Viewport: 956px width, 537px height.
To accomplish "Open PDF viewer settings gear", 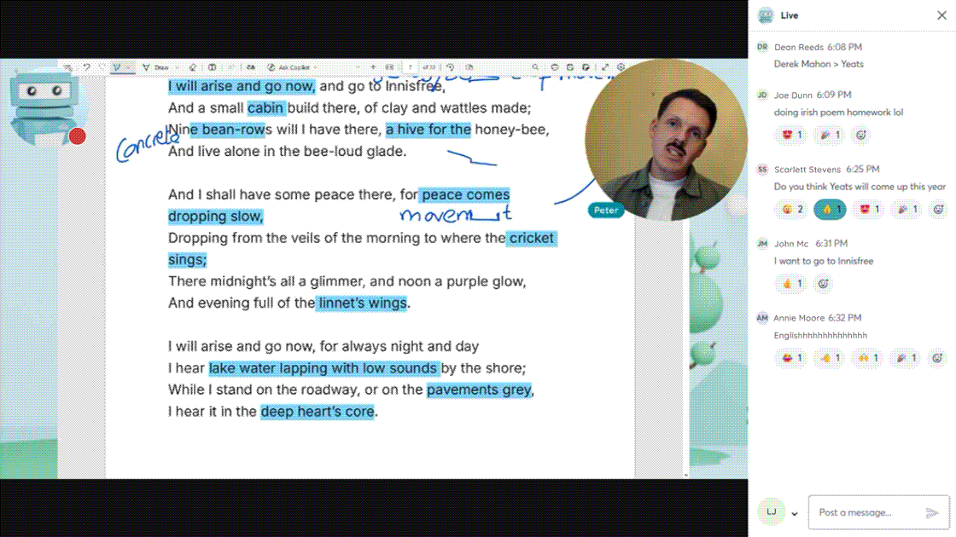I will (621, 67).
